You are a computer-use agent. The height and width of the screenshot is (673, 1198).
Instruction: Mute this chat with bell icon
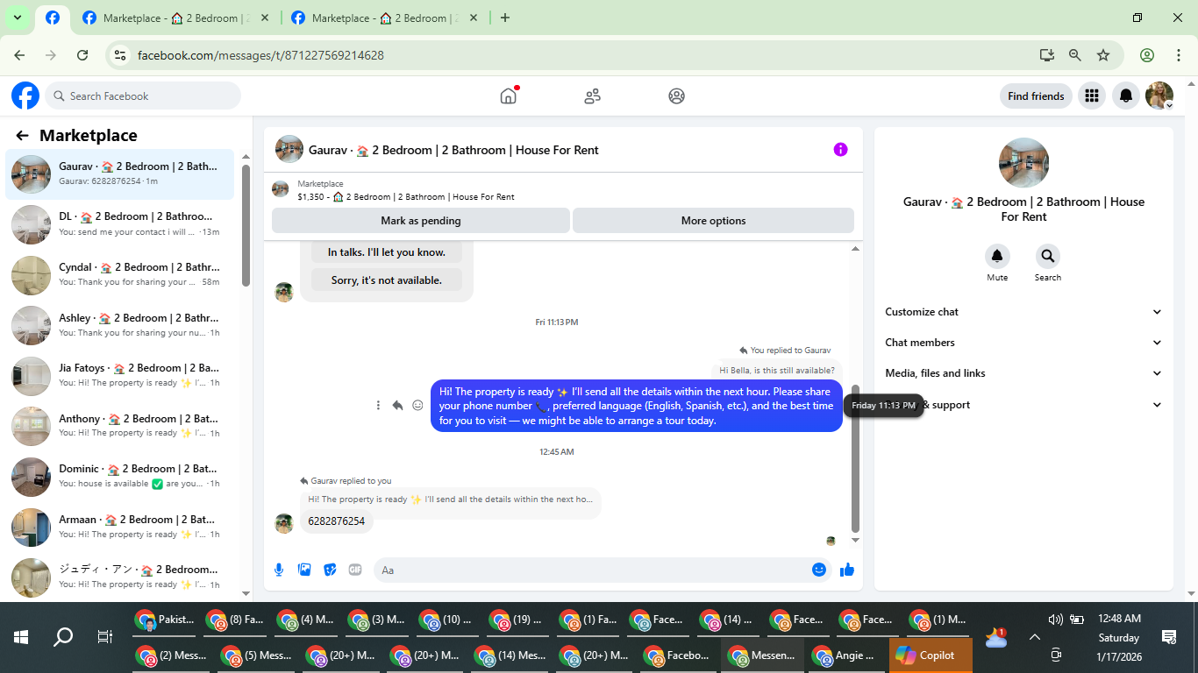997,256
